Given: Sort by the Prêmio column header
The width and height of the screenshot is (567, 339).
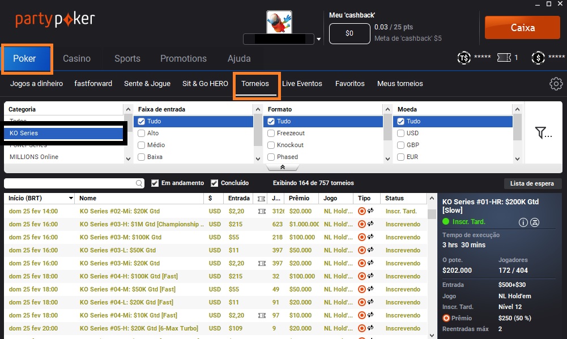Looking at the screenshot, I should [299, 198].
